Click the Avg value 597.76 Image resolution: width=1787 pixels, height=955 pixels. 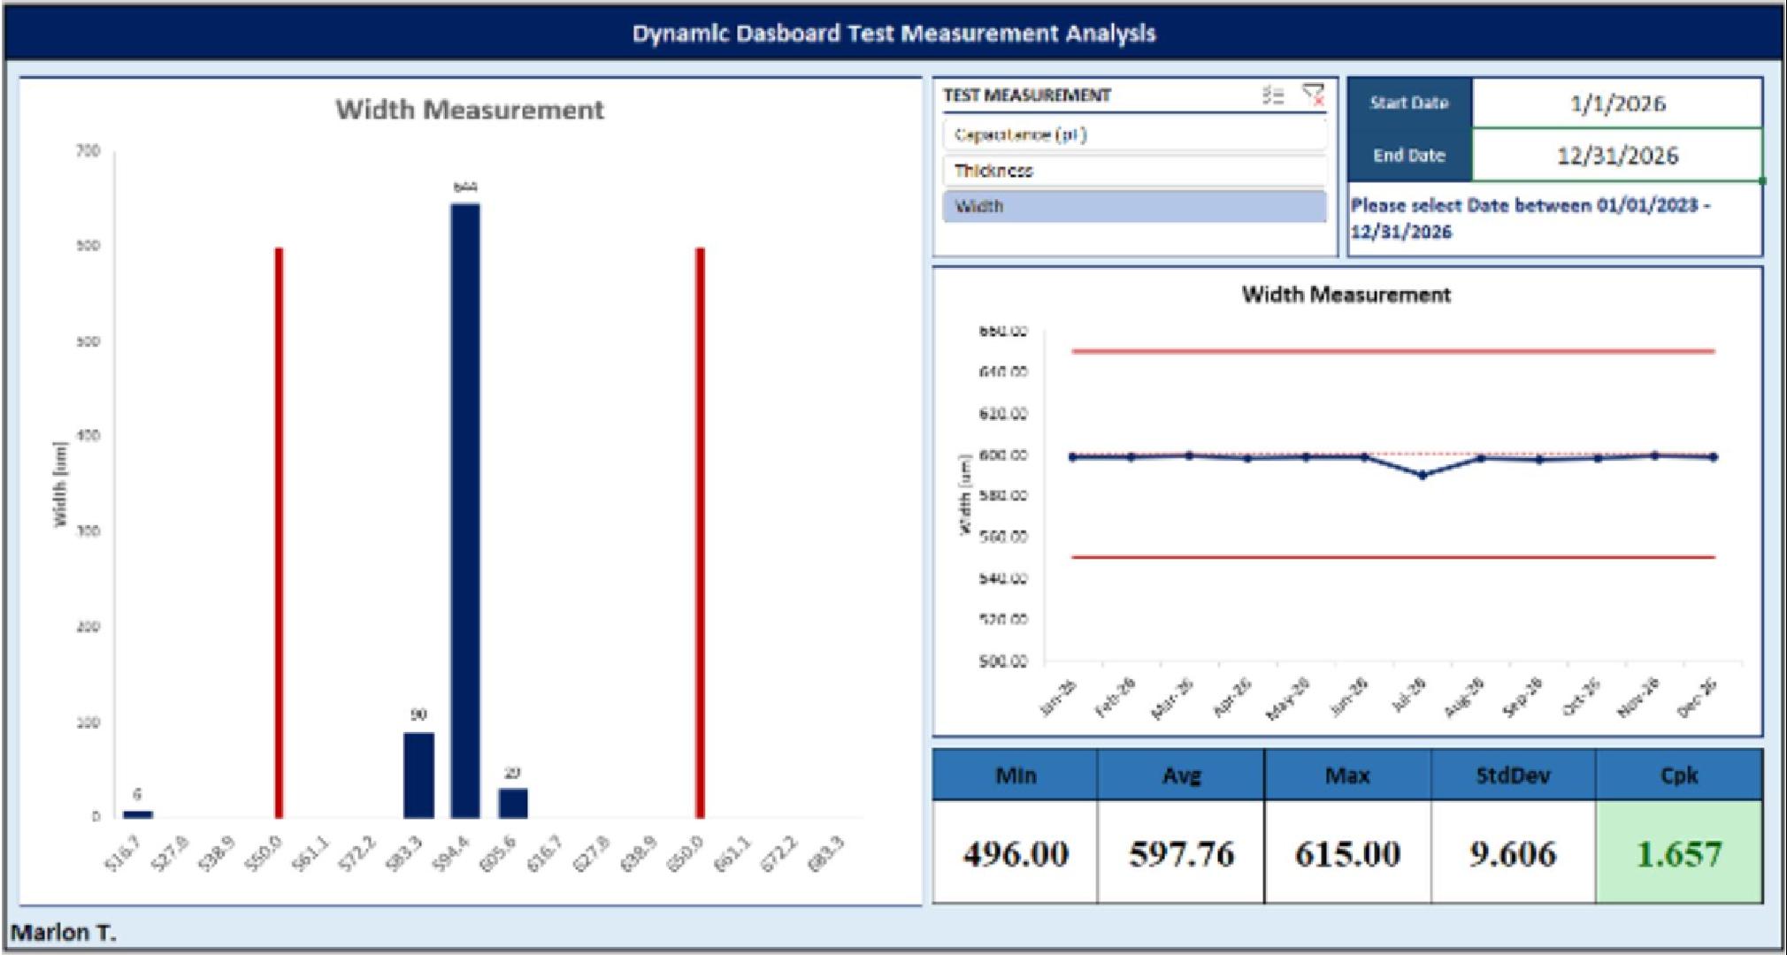pyautogui.click(x=1181, y=853)
